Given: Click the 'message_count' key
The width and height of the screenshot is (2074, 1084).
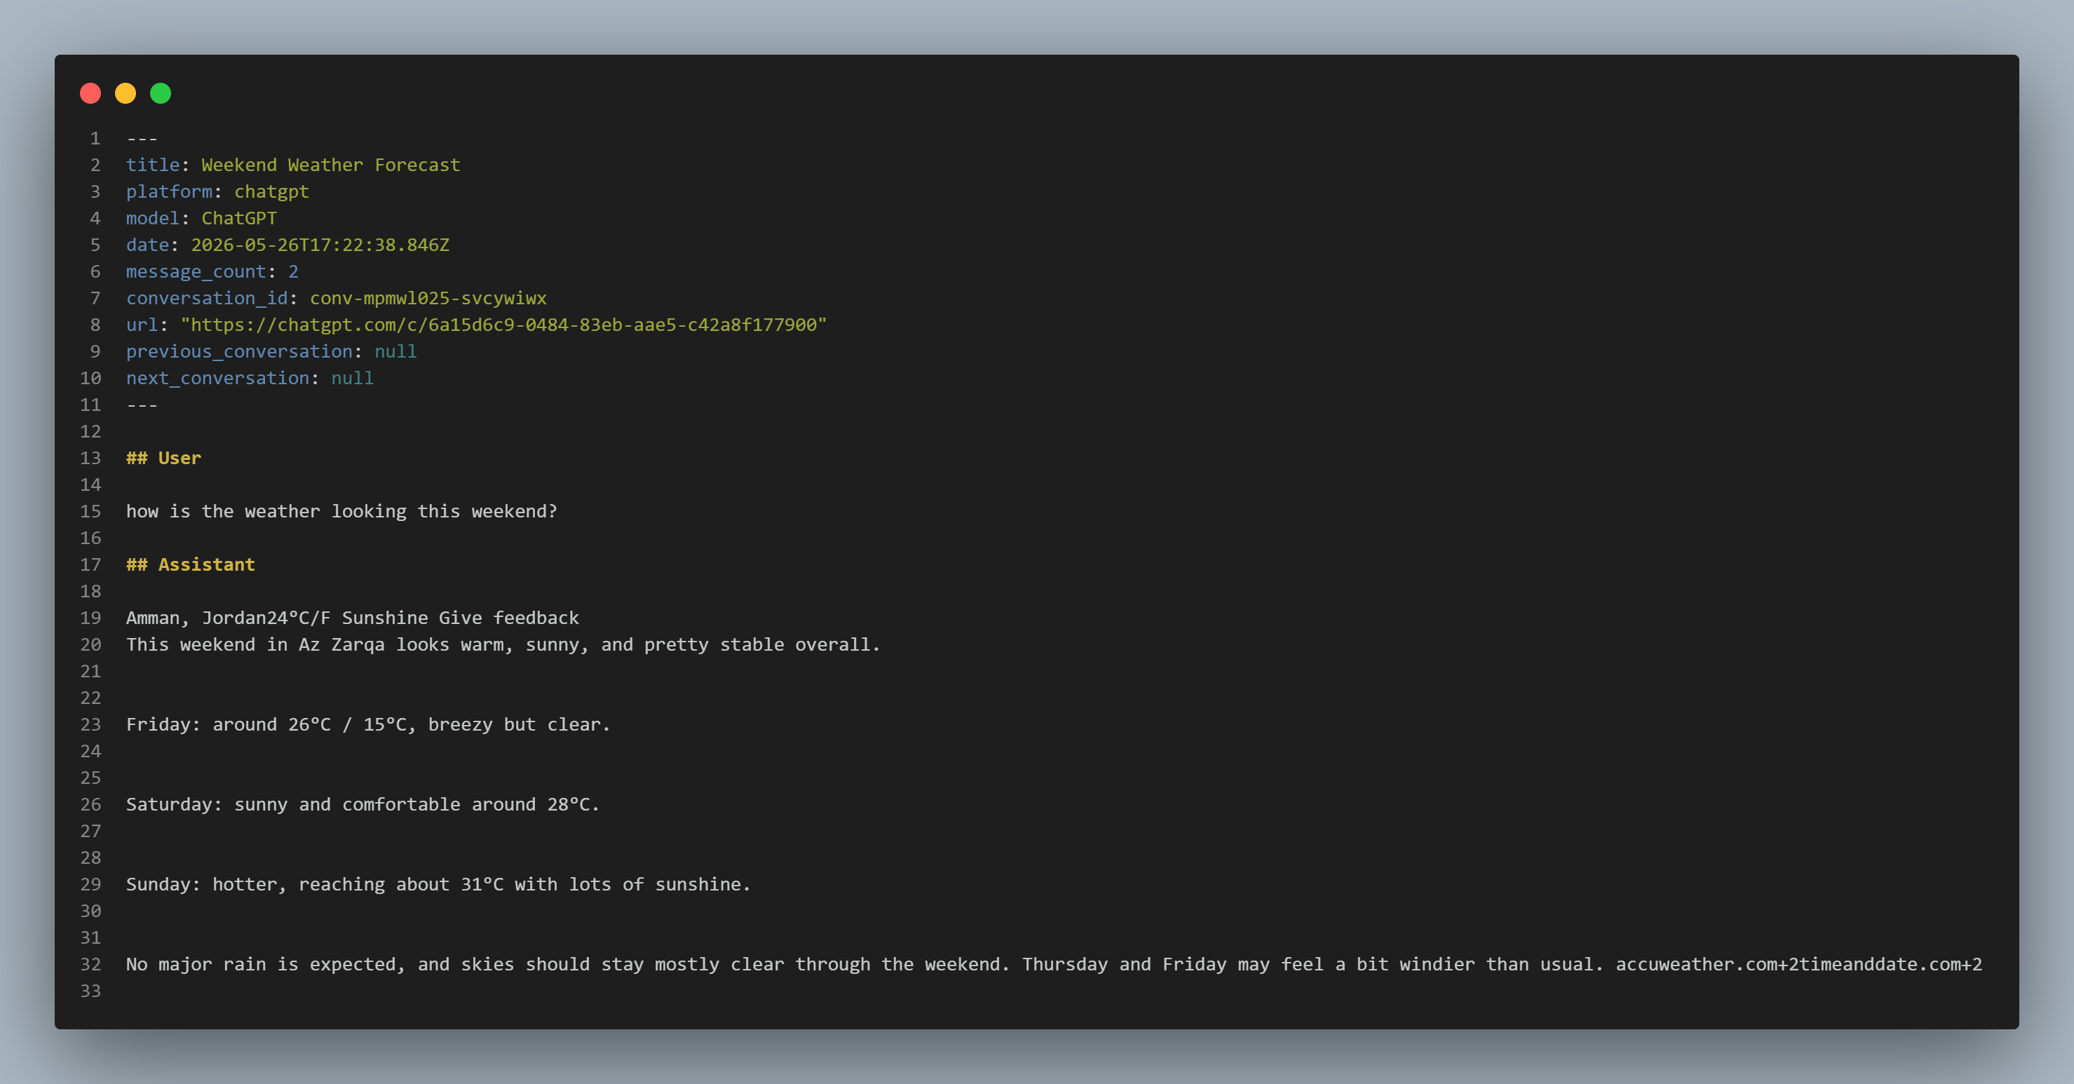Looking at the screenshot, I should click(x=196, y=271).
